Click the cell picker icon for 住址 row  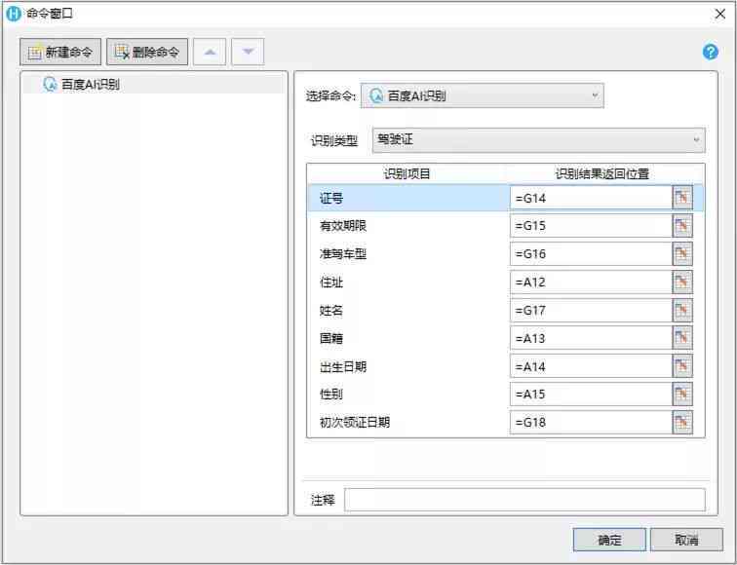[682, 282]
